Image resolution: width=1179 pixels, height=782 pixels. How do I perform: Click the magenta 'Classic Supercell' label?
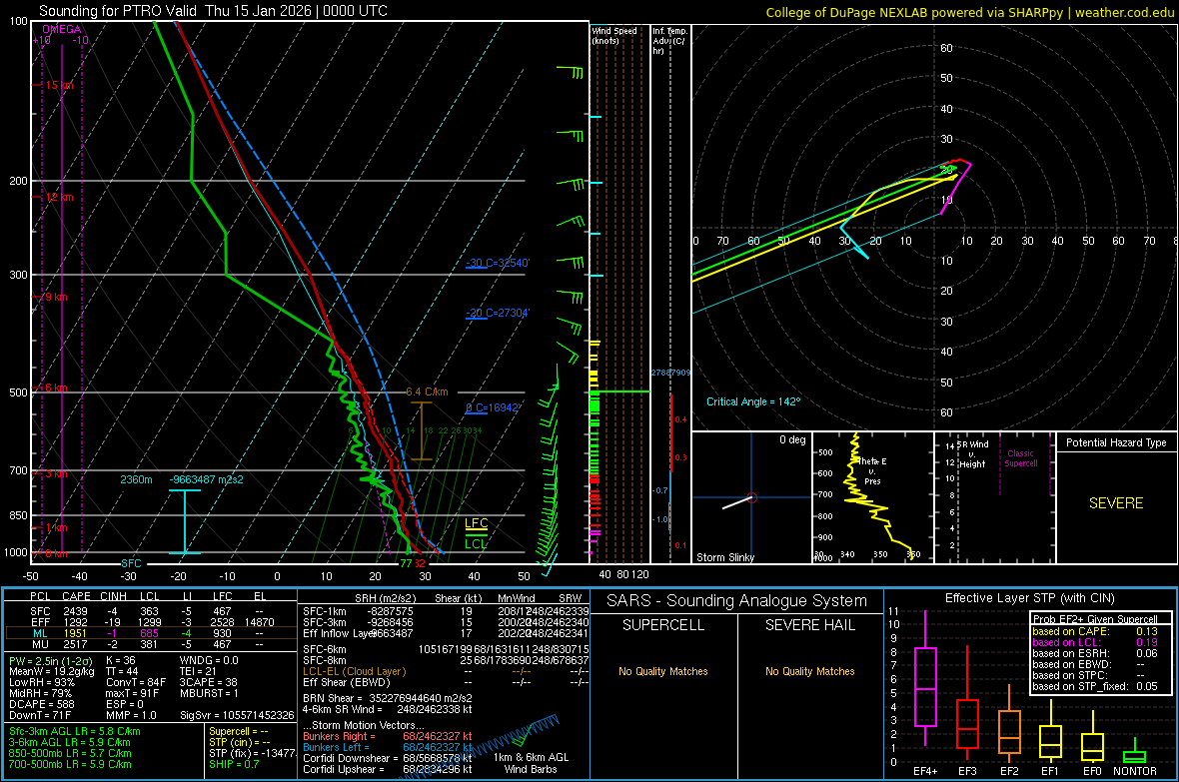[x=1021, y=458]
